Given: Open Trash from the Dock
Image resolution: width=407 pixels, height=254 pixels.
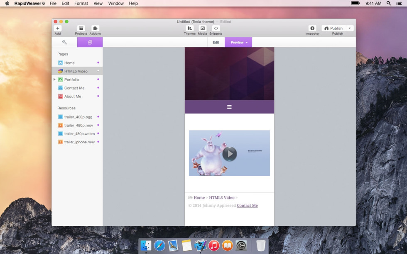Looking at the screenshot, I should click(x=261, y=245).
